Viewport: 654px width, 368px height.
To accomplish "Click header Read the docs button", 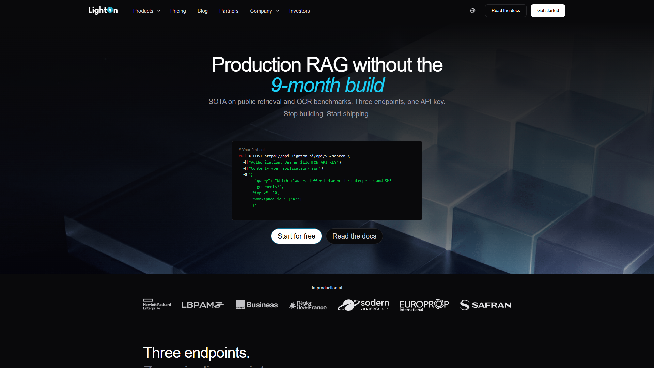I will pos(505,11).
